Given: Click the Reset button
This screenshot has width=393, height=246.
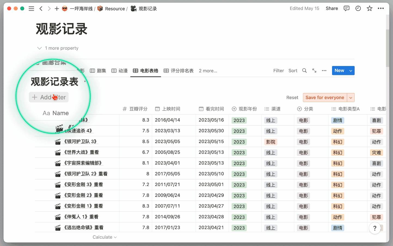Looking at the screenshot, I should tap(292, 97).
